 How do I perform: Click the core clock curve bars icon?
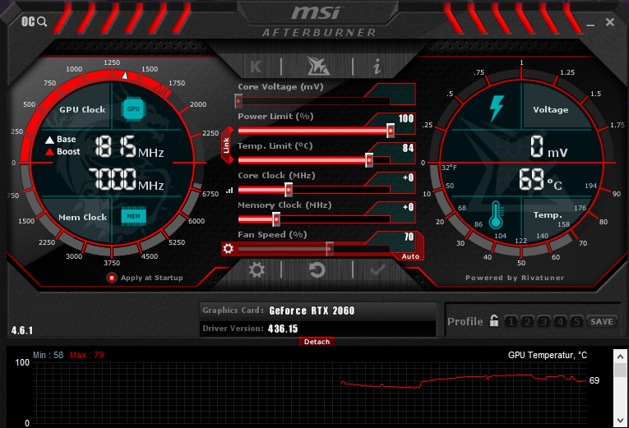(x=229, y=191)
